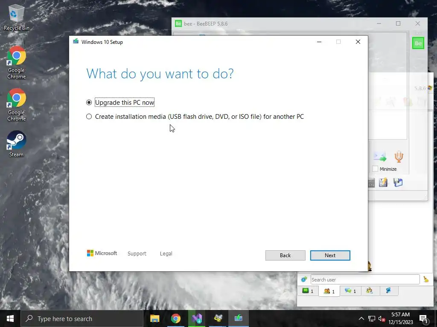This screenshot has width=437, height=327.
Task: Click the microphone voice message icon in BeeBEEP
Action: click(399, 157)
